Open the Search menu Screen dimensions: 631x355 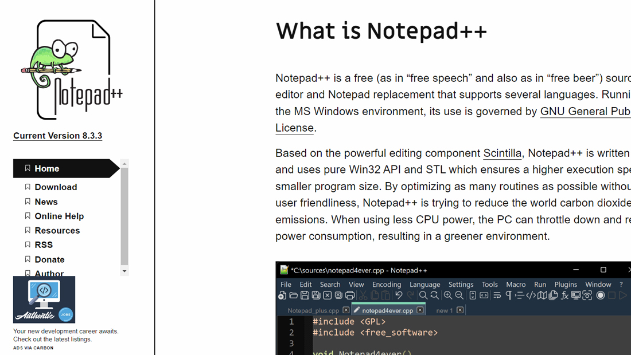pos(330,285)
